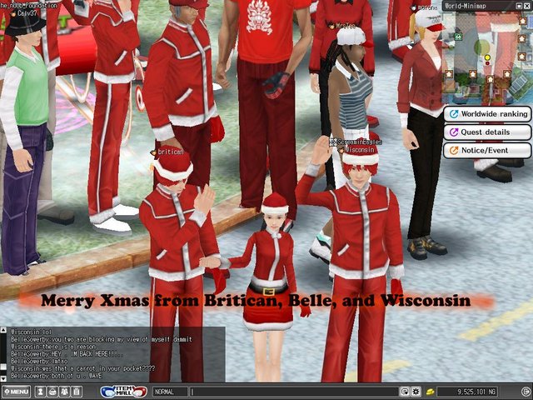Select the Cajiv37 player name tag
533x400 pixels.
click(23, 13)
